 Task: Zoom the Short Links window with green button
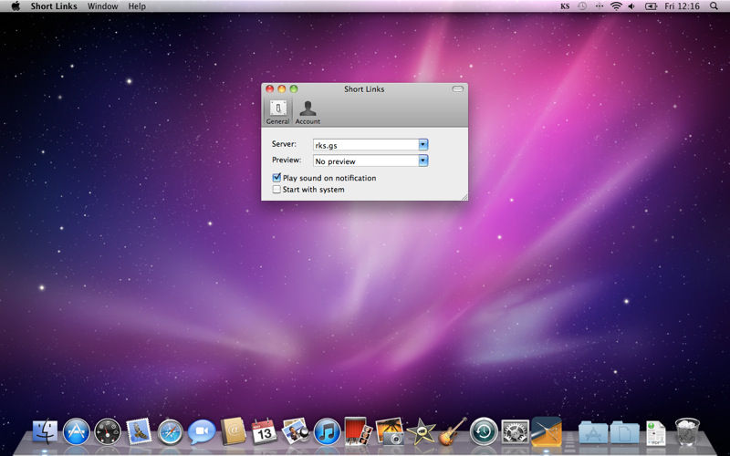(294, 88)
